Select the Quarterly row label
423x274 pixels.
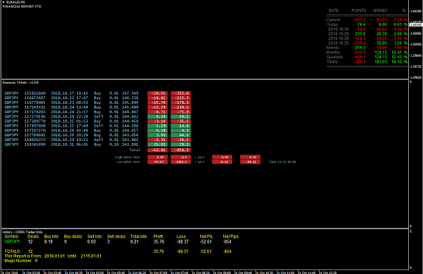click(335, 57)
